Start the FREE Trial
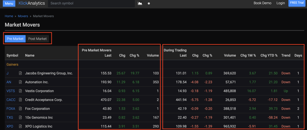The width and height of the screenshot is (307, 130). pos(297,3)
